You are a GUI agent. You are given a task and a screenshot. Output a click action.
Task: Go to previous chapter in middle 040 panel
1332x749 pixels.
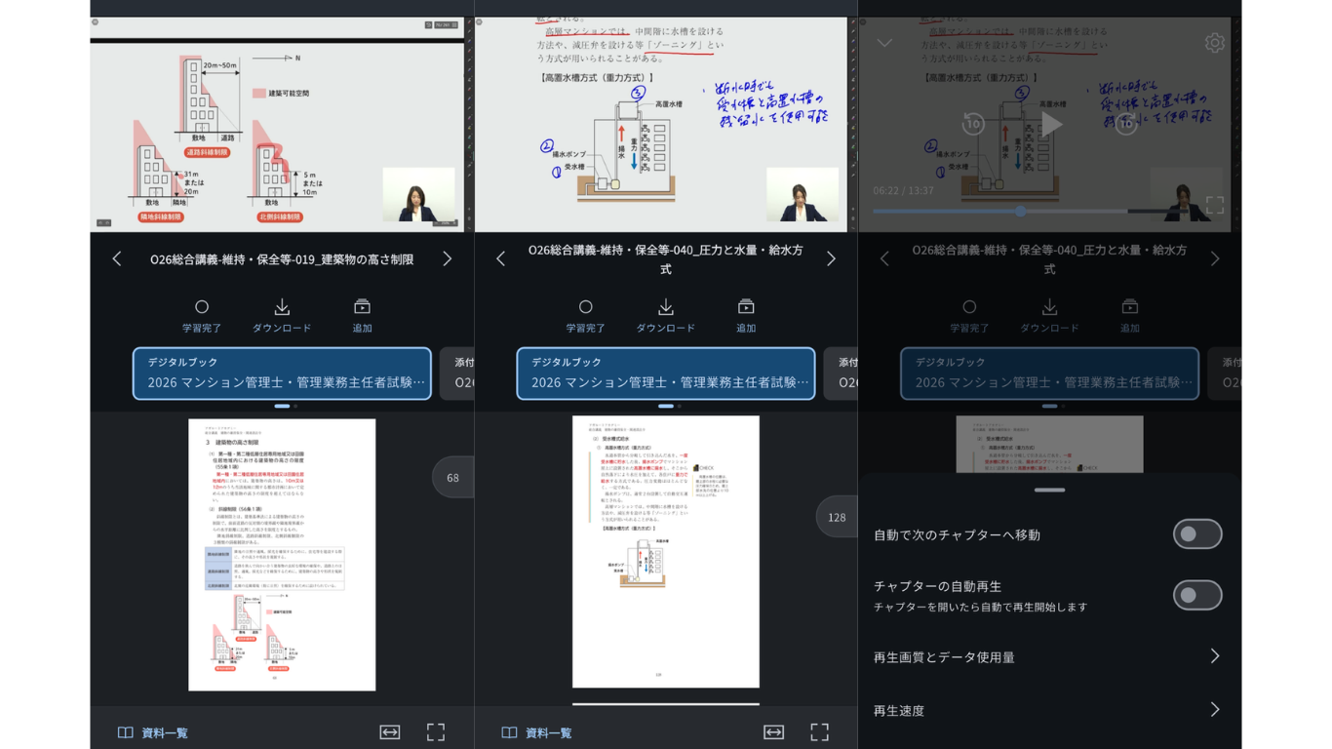(500, 258)
